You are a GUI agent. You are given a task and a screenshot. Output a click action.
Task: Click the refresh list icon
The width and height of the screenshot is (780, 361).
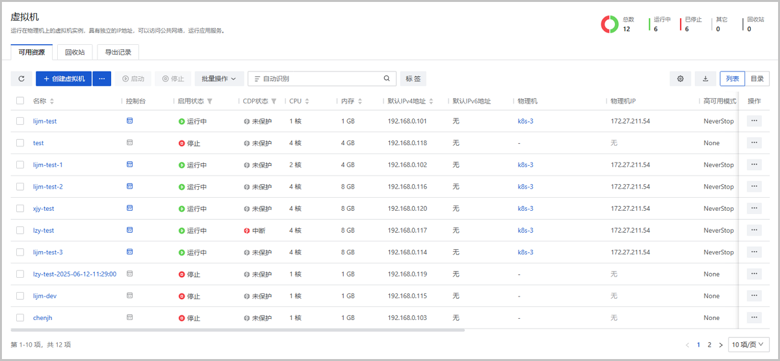21,79
